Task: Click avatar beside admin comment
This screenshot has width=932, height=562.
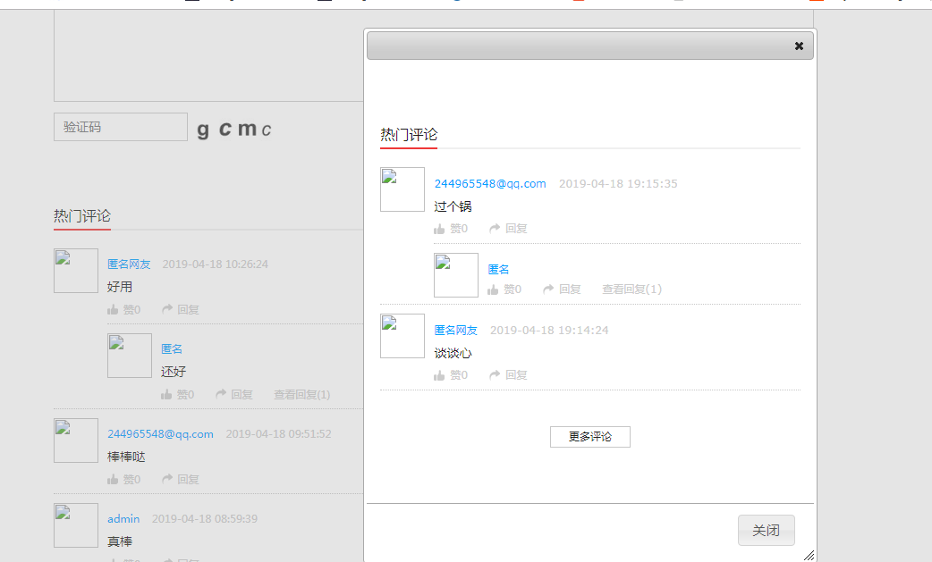Action: [x=76, y=525]
